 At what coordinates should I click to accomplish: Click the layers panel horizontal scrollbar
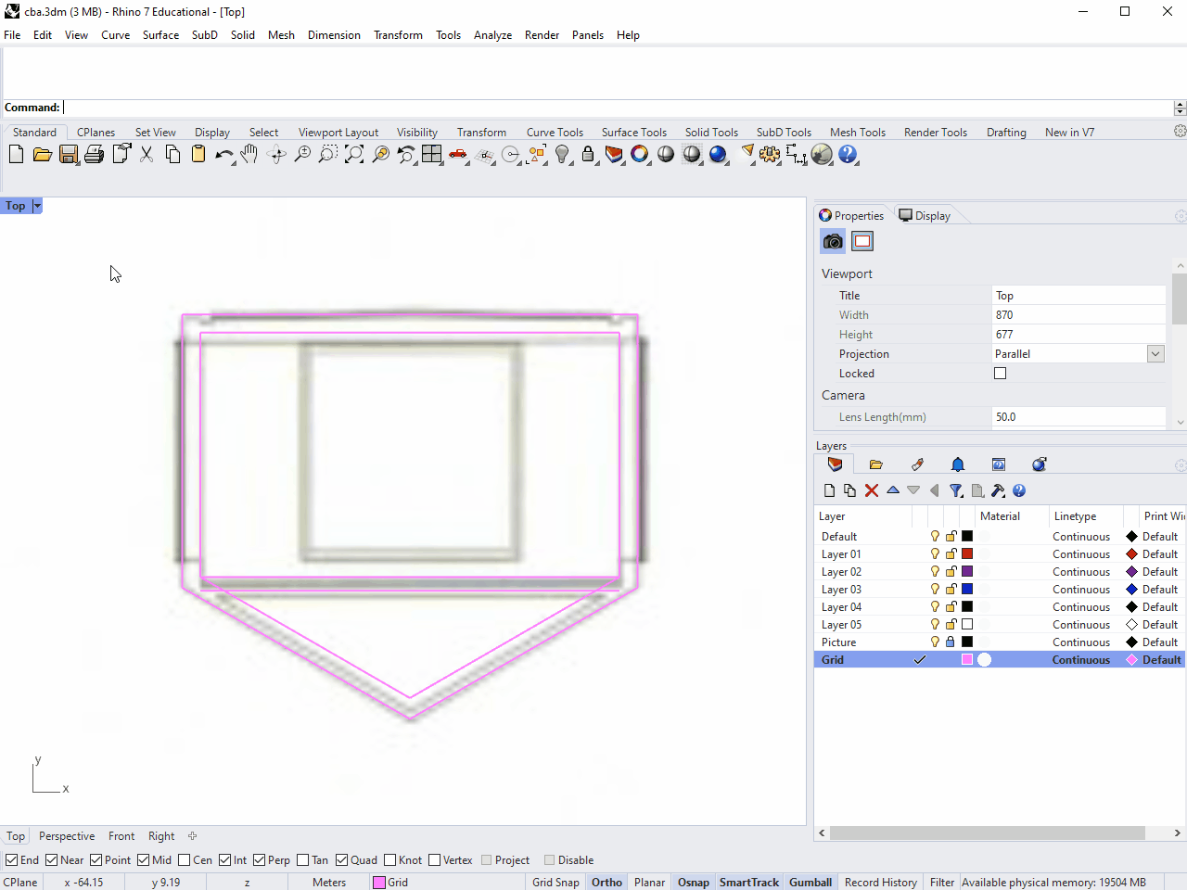tap(988, 833)
